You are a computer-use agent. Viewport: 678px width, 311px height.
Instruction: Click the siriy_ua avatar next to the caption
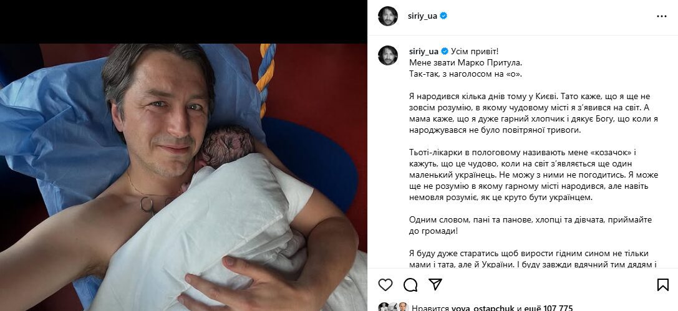pos(388,55)
